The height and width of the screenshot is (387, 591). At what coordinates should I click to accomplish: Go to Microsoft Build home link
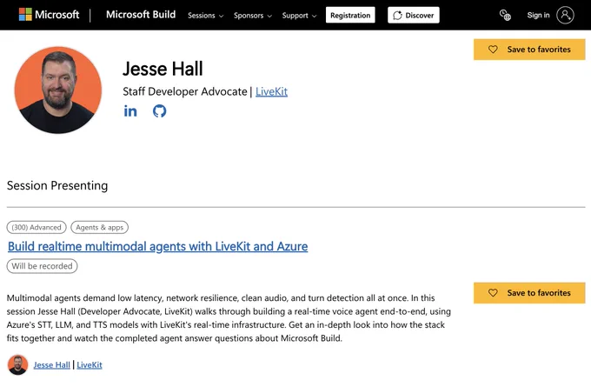click(x=141, y=14)
